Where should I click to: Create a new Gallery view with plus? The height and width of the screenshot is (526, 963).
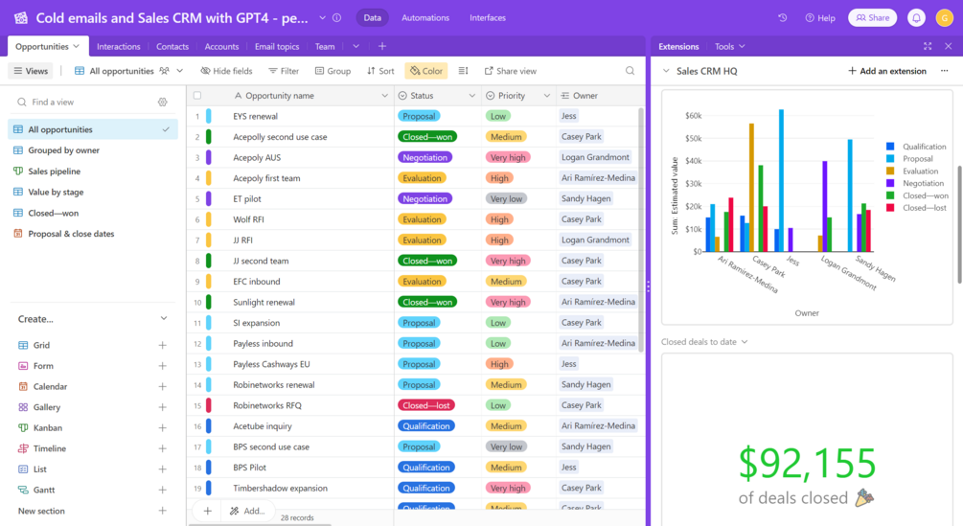point(162,407)
